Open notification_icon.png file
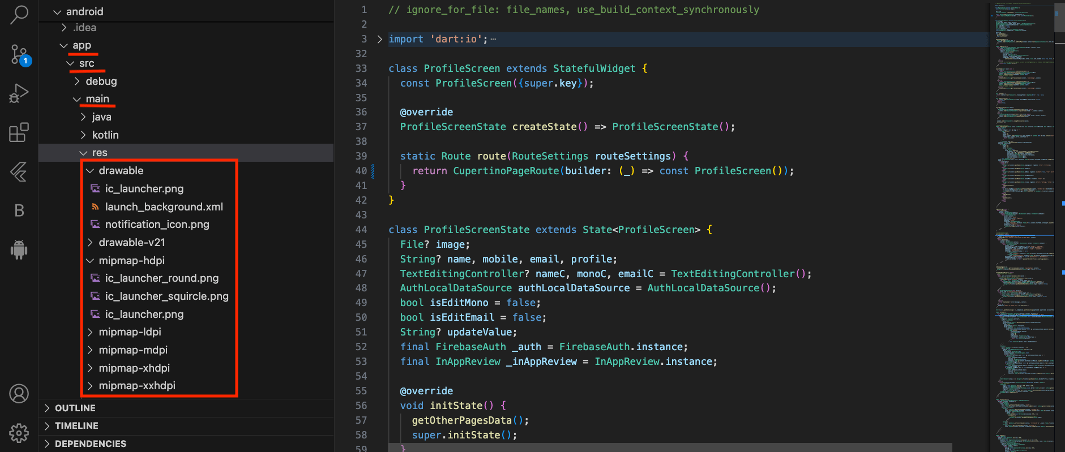 coord(157,225)
